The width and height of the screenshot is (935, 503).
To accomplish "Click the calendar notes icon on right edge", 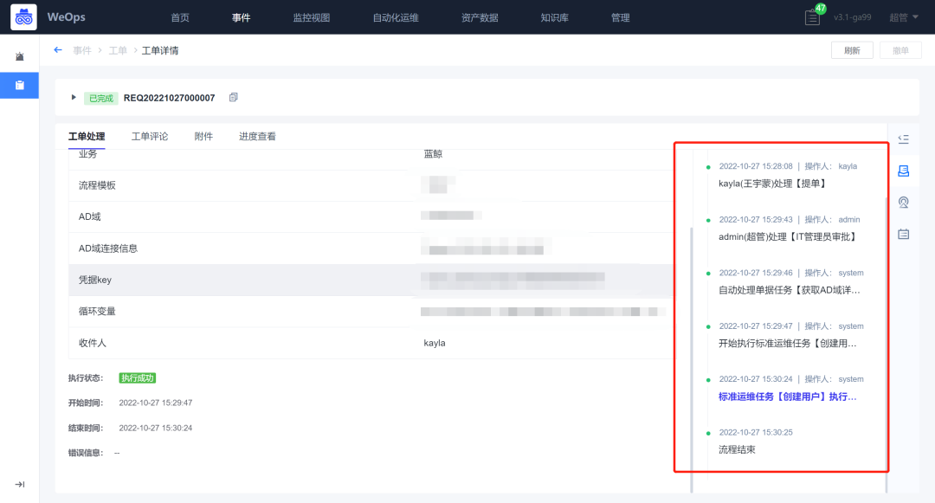I will pos(903,233).
